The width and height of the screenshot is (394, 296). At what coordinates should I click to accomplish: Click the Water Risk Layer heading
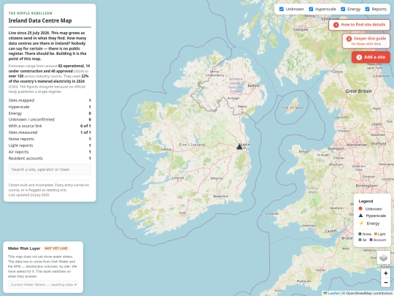[x=24, y=248]
